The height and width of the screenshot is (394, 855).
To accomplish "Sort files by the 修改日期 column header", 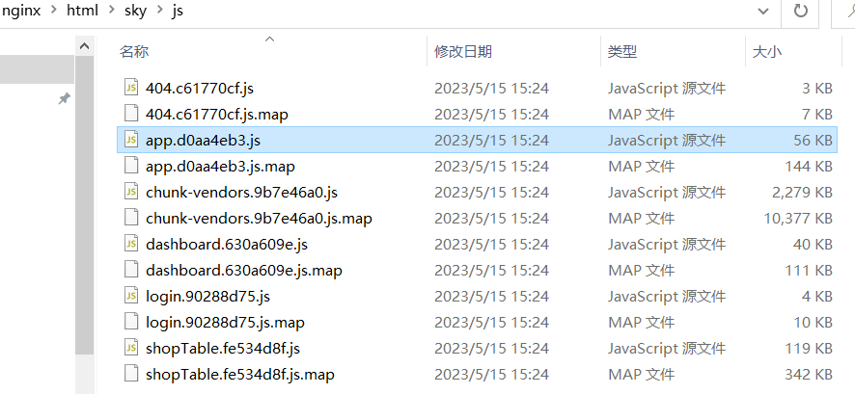I will pos(463,52).
